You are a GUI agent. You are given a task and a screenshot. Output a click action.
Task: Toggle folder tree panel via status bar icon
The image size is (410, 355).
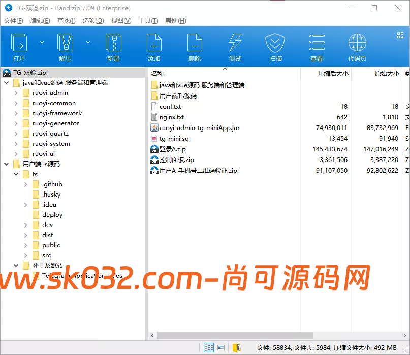[x=236, y=347]
